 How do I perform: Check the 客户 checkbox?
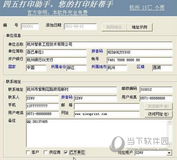pyautogui.click(x=28, y=153)
